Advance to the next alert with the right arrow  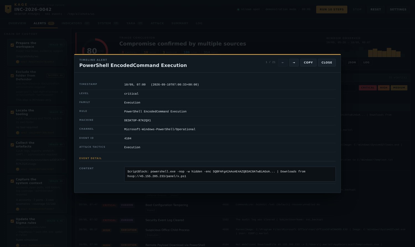294,63
